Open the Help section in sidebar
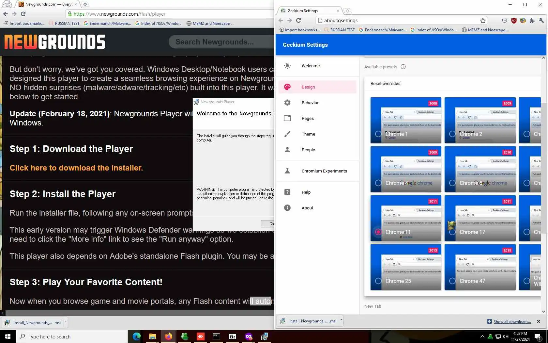 (317, 192)
